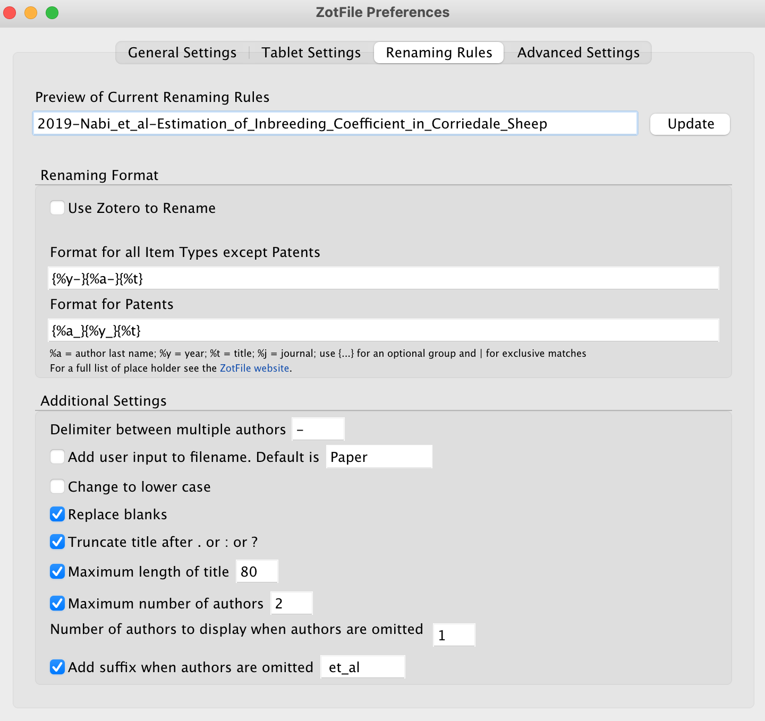
Task: Minimize the ZotFile Preferences window
Action: [31, 13]
